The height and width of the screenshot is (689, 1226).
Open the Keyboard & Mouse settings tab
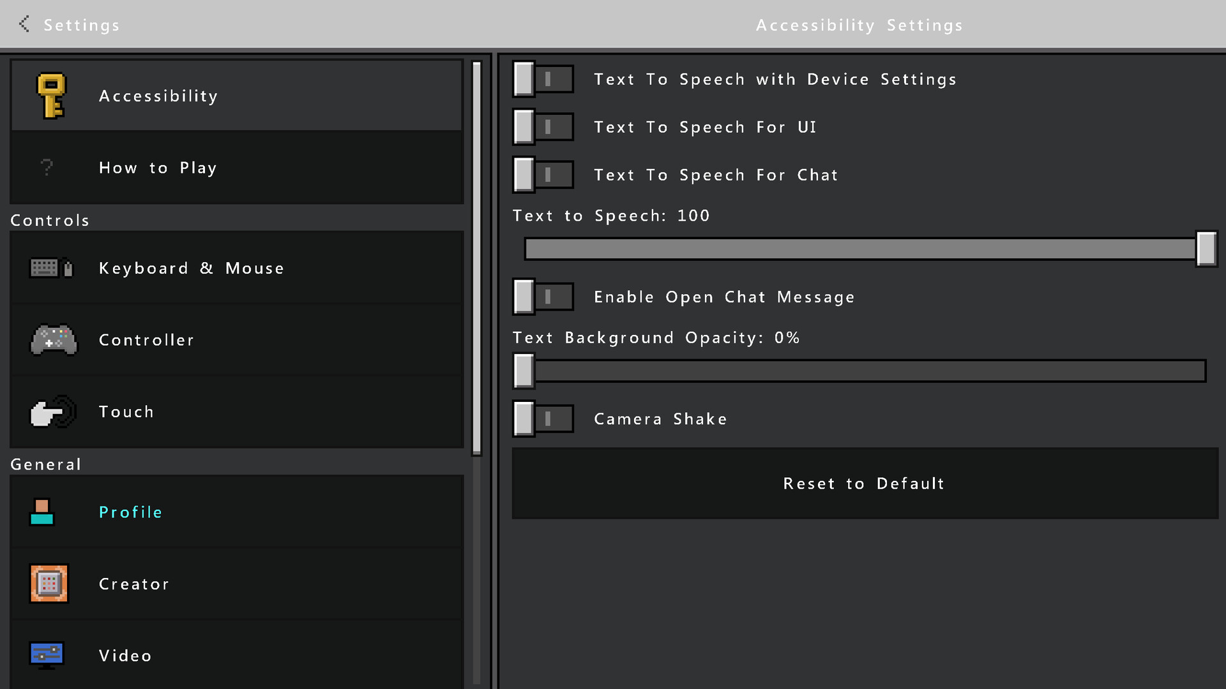point(192,269)
